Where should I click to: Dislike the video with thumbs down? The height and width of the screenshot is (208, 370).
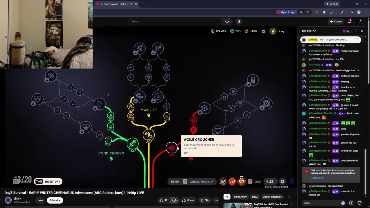pyautogui.click(x=174, y=200)
